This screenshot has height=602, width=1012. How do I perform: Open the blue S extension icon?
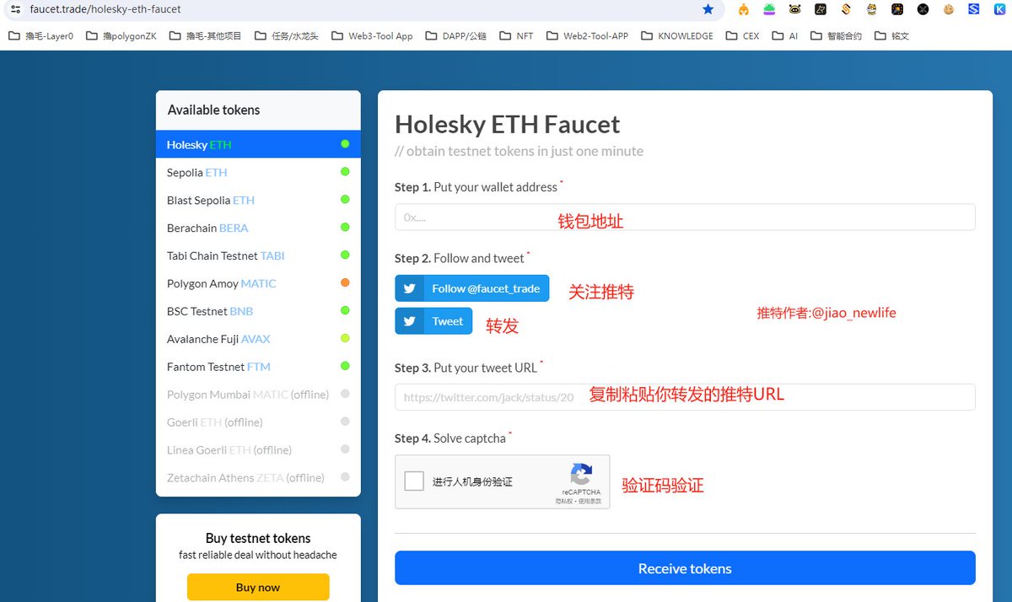(974, 9)
